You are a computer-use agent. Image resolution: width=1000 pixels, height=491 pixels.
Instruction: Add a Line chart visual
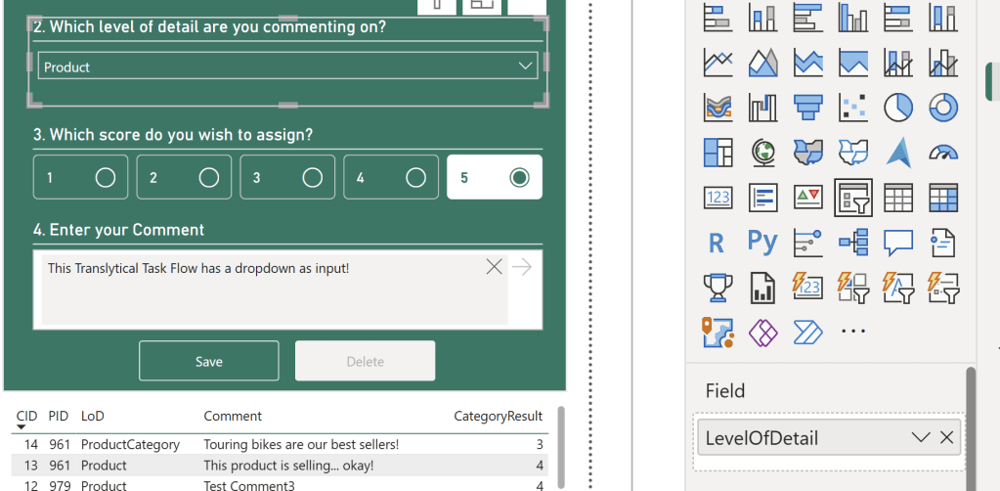[717, 63]
